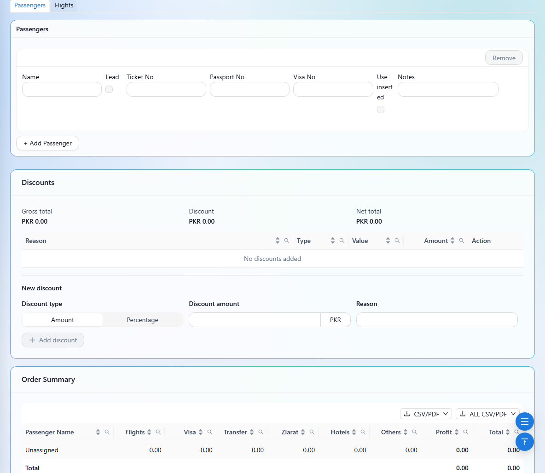Sort order summary by Others

tap(405, 432)
